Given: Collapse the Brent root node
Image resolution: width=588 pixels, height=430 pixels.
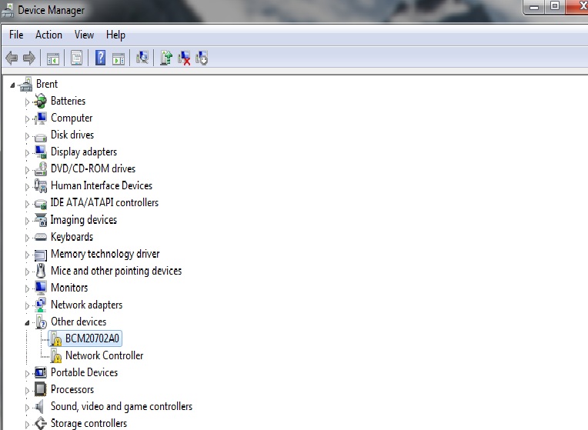Looking at the screenshot, I should coord(12,85).
